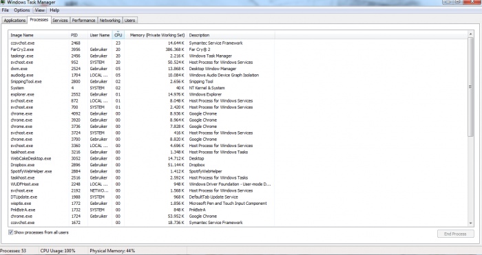Switch to the Applications tab
Image resolution: width=482 pixels, height=255 pixels.
pos(14,21)
